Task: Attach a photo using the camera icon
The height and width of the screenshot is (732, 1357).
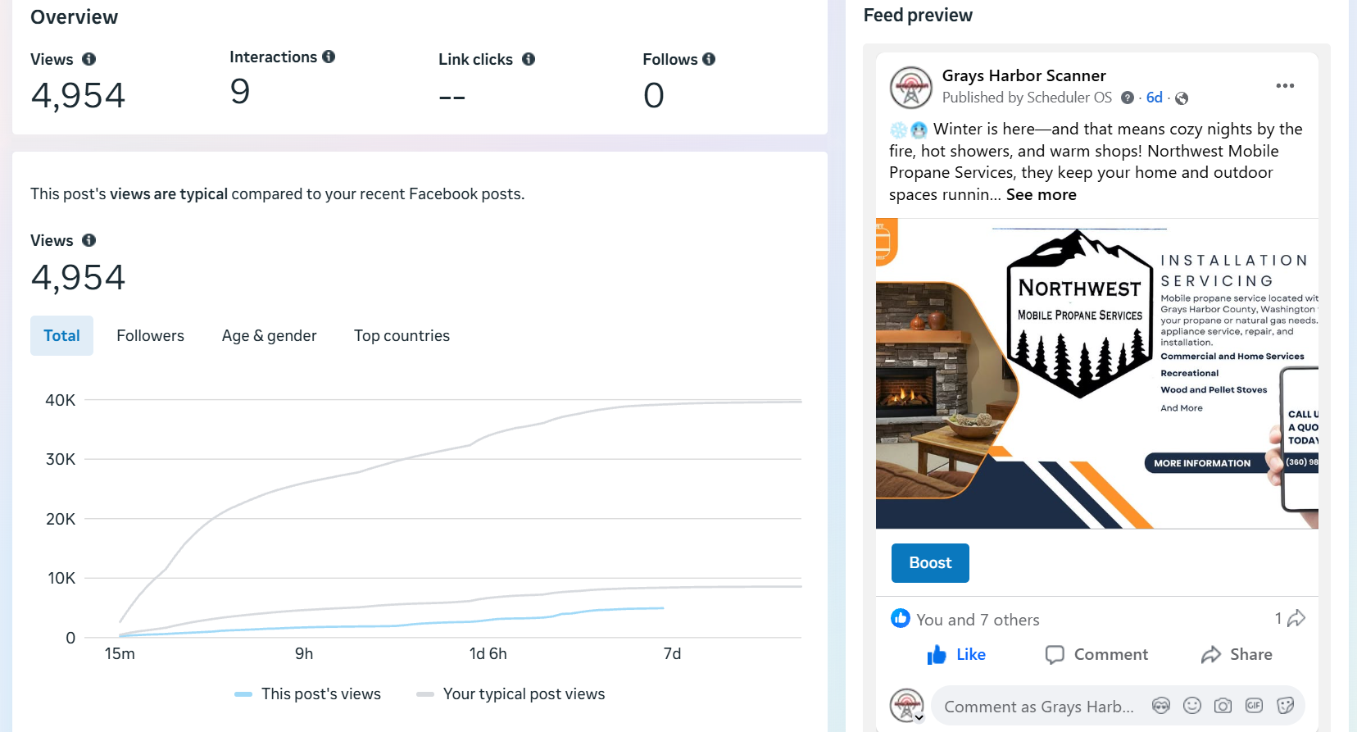Action: (1223, 706)
